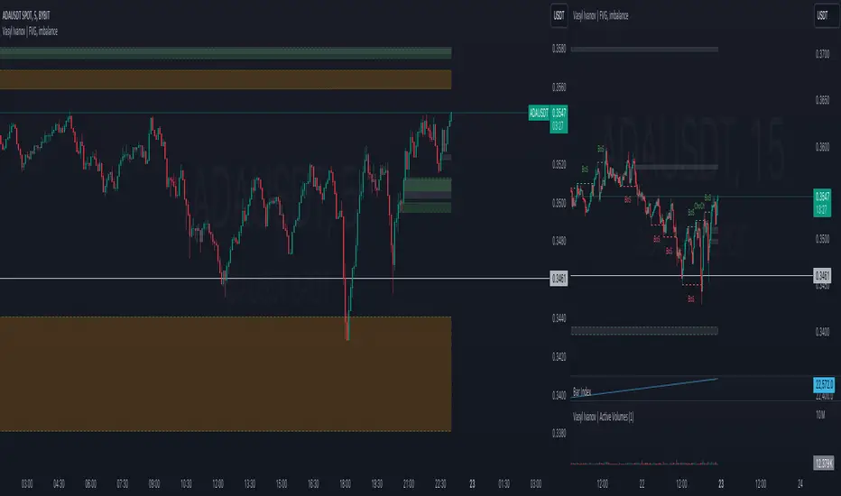The width and height of the screenshot is (841, 496).
Task: Click the 0.3650 price label on right chart
Action: (822, 100)
